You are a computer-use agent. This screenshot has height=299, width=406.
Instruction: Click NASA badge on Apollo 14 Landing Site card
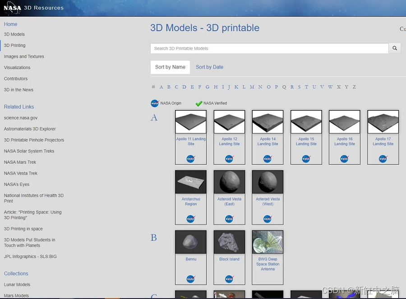(x=268, y=159)
